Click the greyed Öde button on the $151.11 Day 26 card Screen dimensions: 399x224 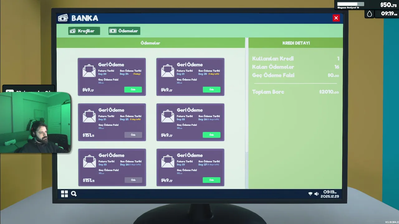click(133, 180)
